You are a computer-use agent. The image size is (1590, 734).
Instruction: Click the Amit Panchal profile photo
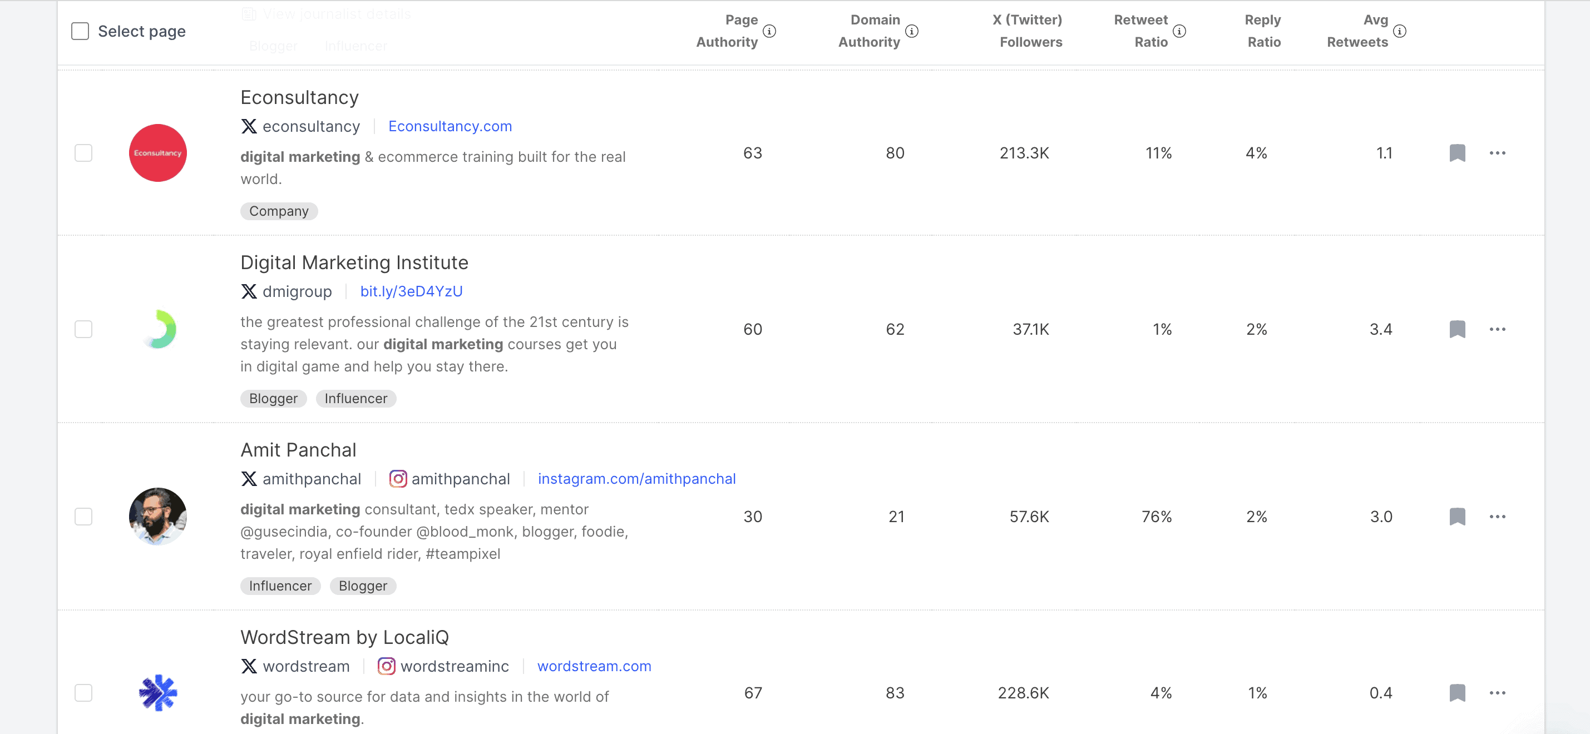click(x=157, y=517)
